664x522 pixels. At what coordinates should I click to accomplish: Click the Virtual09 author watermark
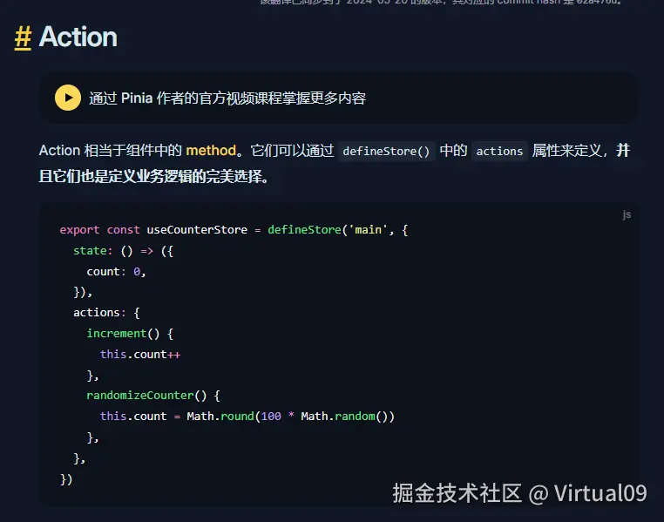tap(600, 493)
